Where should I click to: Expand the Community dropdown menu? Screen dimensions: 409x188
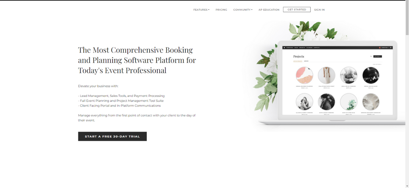pyautogui.click(x=243, y=10)
